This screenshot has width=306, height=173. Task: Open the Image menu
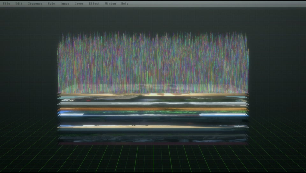point(65,3)
